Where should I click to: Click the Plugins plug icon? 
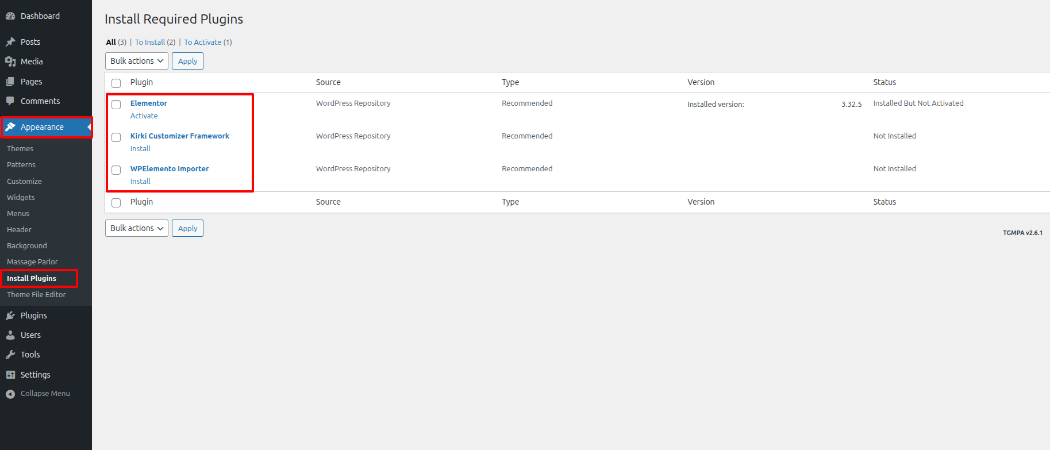pos(10,316)
